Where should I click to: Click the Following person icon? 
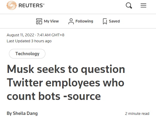[x=71, y=21]
